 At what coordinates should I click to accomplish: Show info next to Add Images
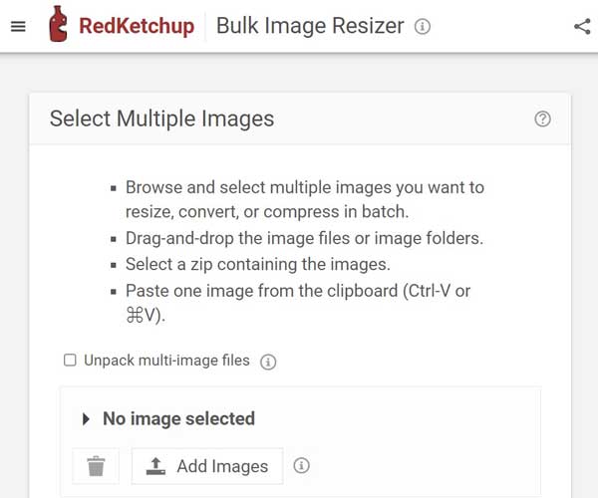click(x=301, y=465)
